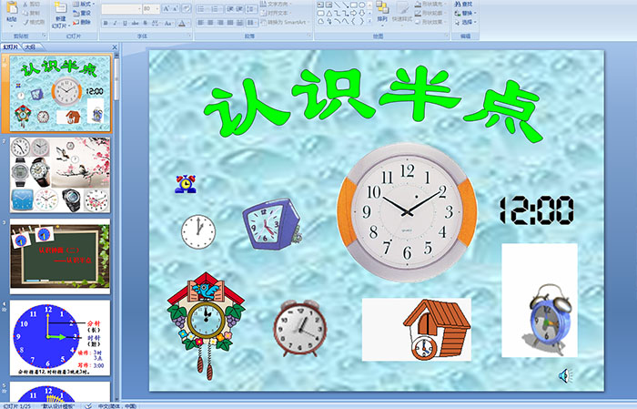Open the Replace (替换) dropdown
Viewport: 637px width, 409px height.
(466, 13)
